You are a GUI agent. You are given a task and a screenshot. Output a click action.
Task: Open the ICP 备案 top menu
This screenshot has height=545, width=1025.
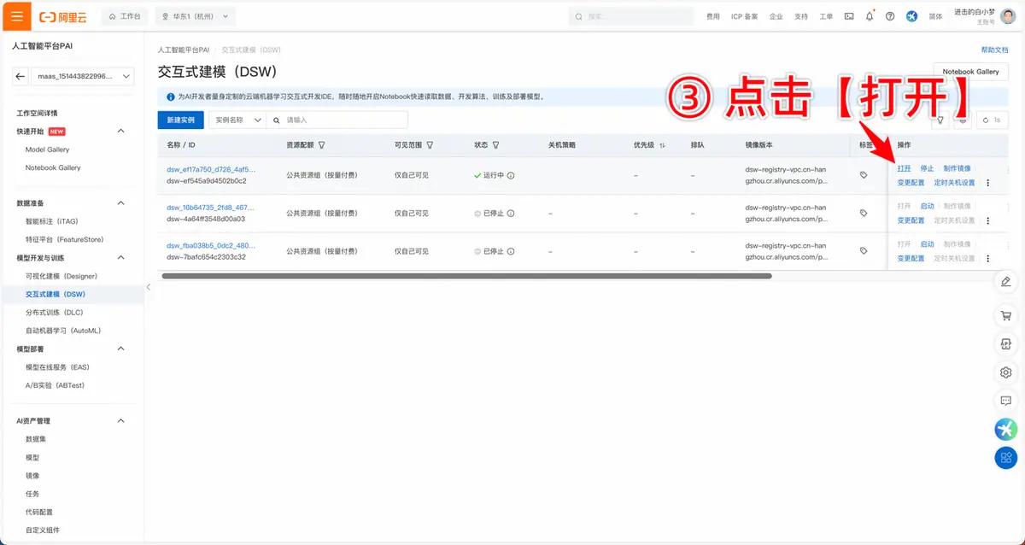click(x=744, y=16)
